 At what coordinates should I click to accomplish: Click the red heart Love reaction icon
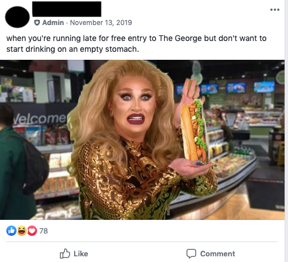pyautogui.click(x=32, y=231)
